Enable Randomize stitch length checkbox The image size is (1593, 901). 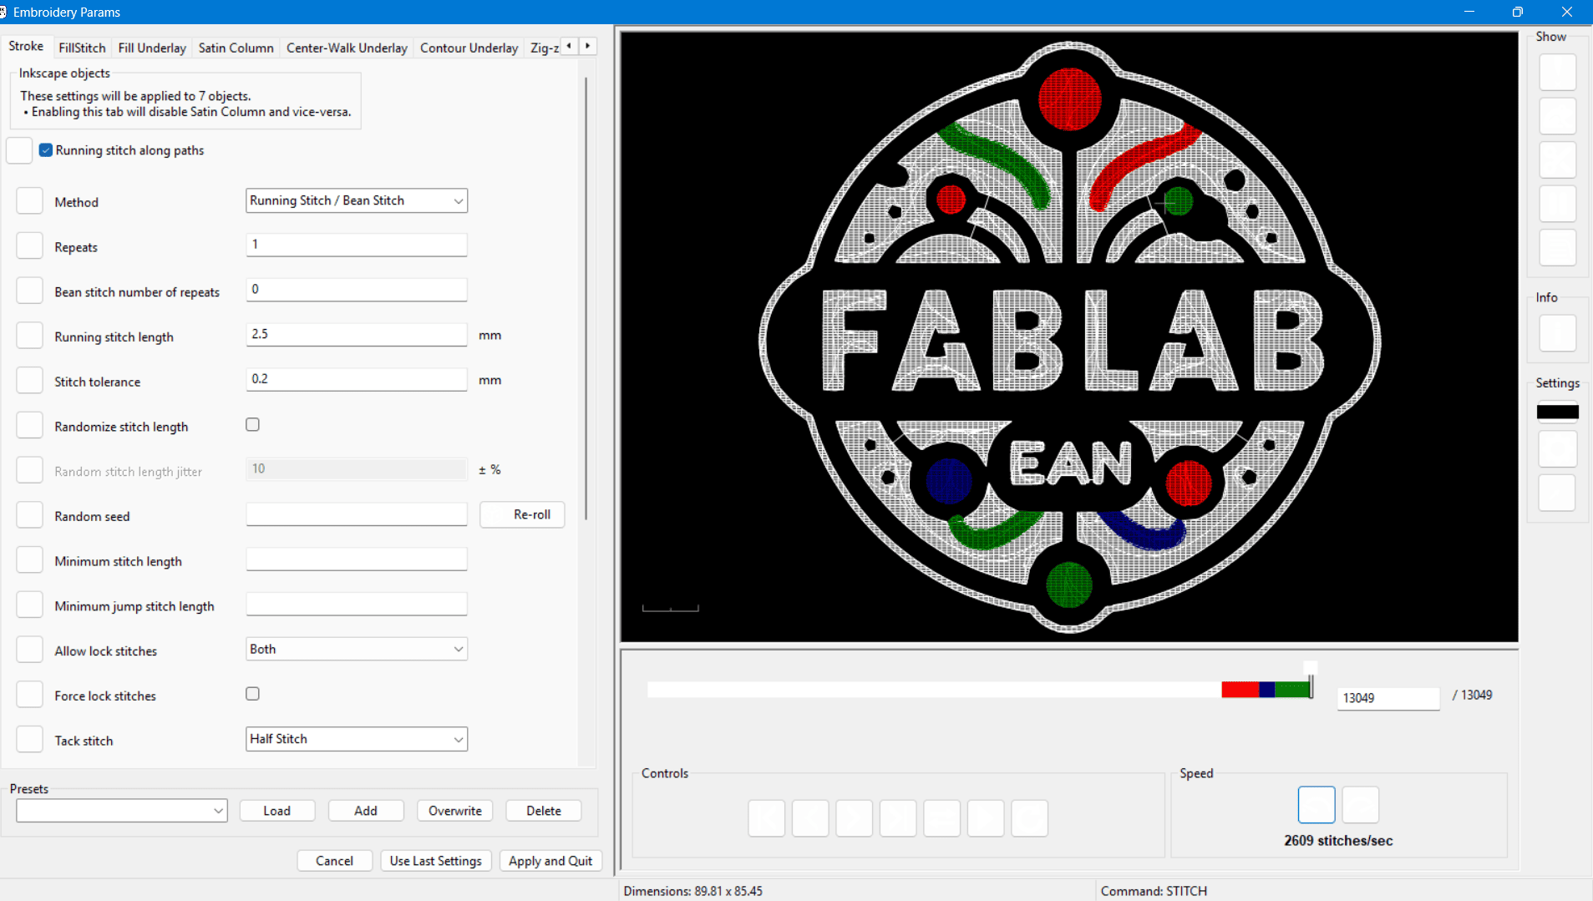point(252,425)
